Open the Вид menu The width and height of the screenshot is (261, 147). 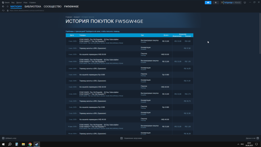[x=13, y=2]
